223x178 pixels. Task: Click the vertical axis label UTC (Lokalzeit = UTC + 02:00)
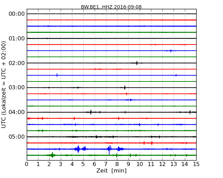point(4,85)
